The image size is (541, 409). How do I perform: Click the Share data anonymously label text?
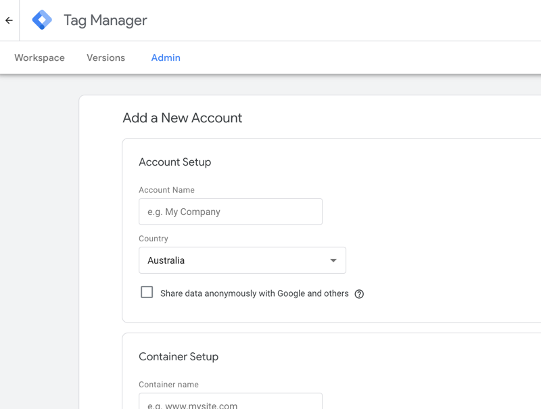click(255, 293)
